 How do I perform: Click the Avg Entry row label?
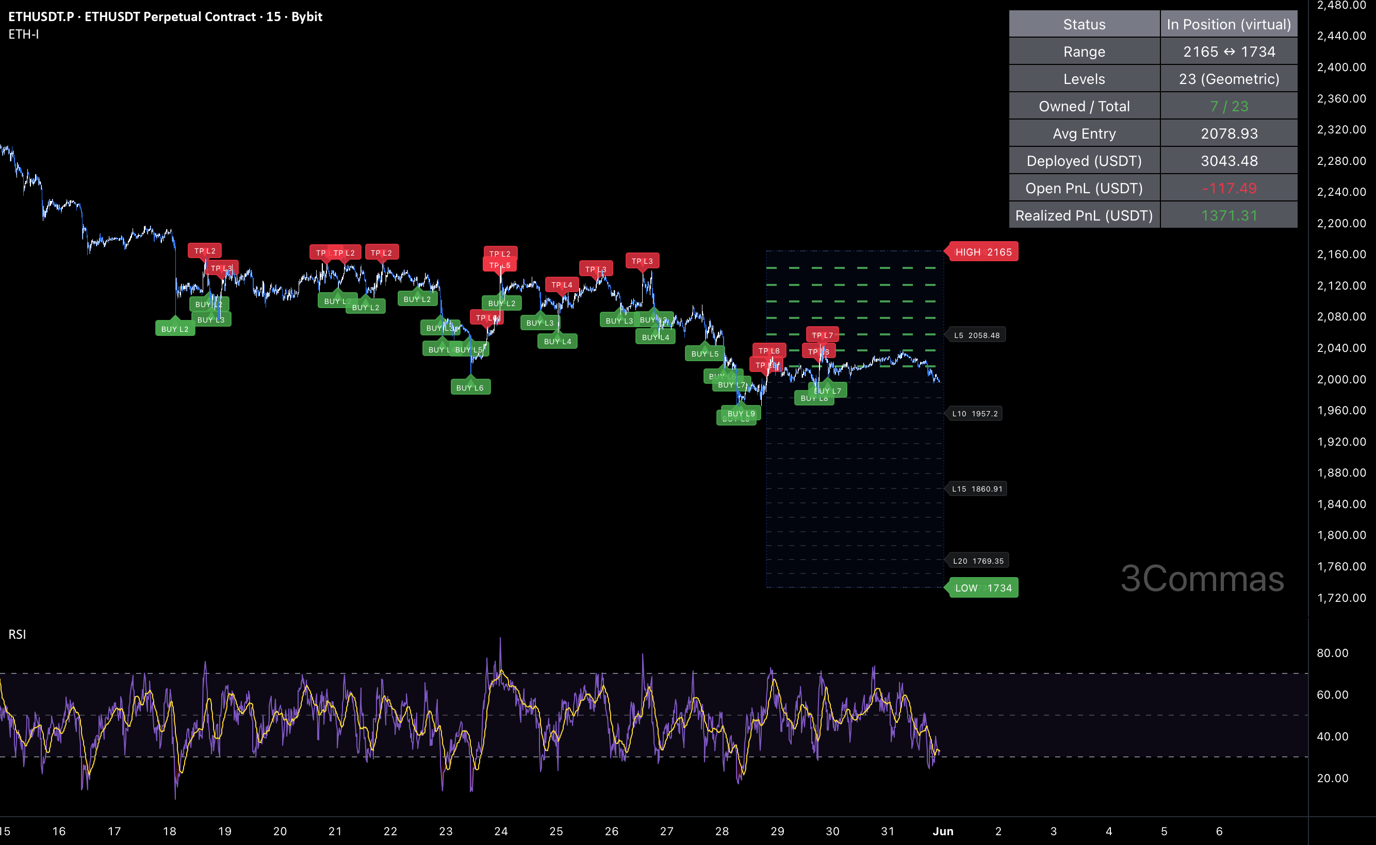click(1084, 133)
